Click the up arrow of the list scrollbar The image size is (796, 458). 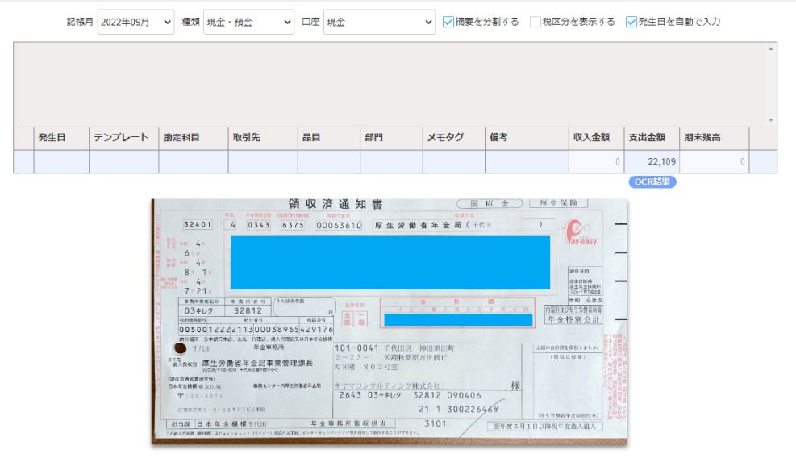(771, 48)
